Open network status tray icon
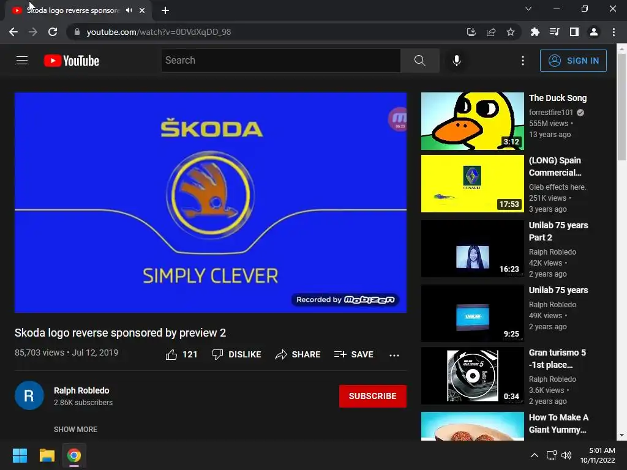This screenshot has height=470, width=627. [x=552, y=455]
